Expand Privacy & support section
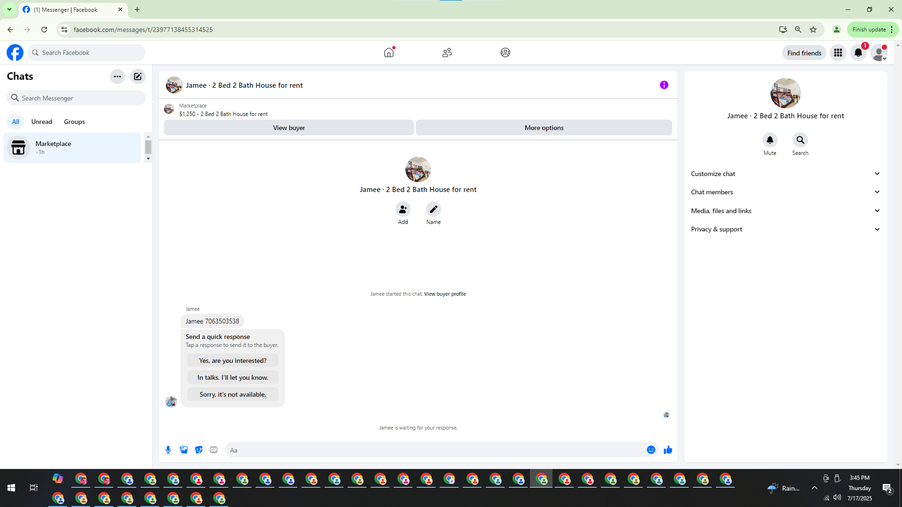902x507 pixels. click(x=785, y=229)
